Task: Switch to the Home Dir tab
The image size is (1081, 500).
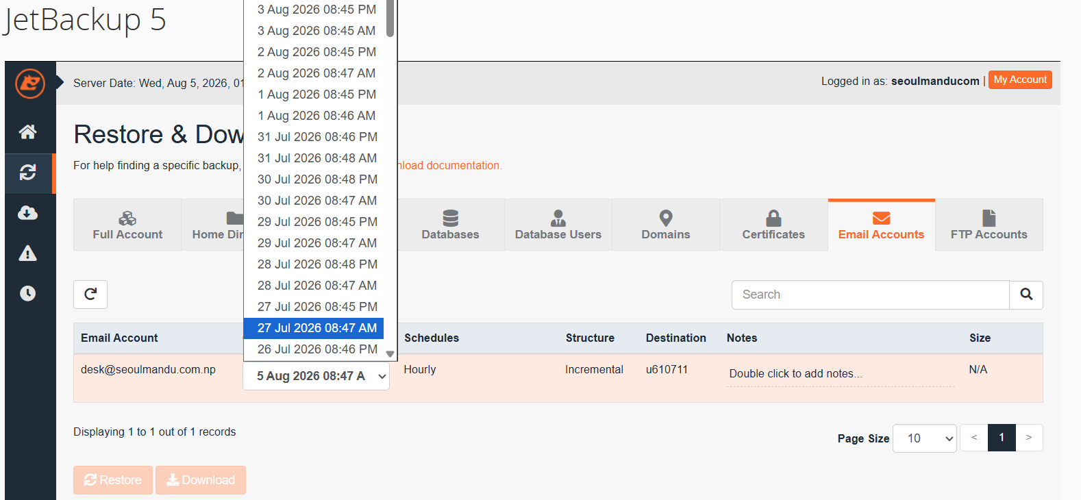Action: (x=212, y=225)
